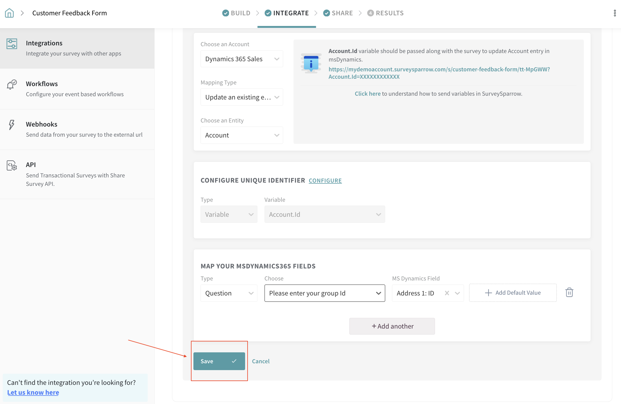This screenshot has width=621, height=404.
Task: Open the Mapping Type dropdown
Action: pos(242,97)
